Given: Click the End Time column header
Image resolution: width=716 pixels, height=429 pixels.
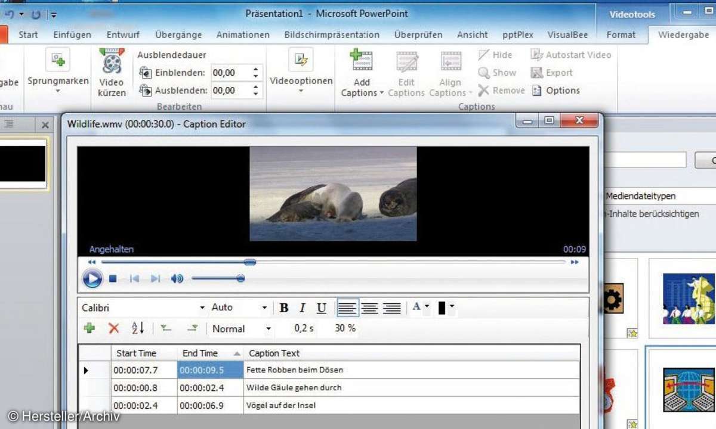Looking at the screenshot, I should (x=211, y=353).
